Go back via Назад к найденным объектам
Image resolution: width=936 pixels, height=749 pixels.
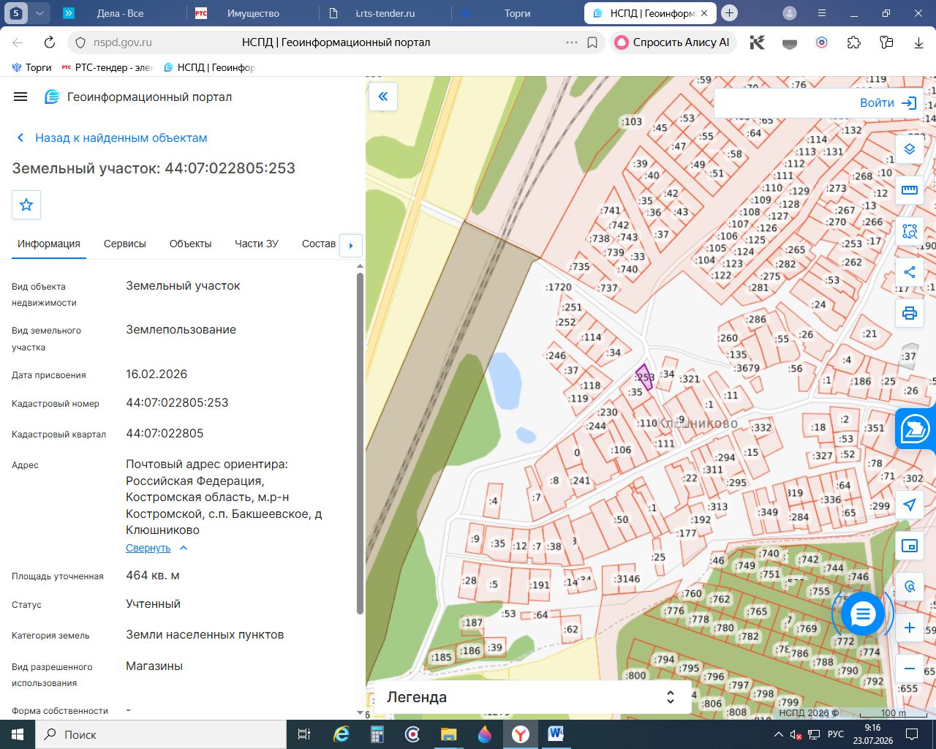click(112, 138)
